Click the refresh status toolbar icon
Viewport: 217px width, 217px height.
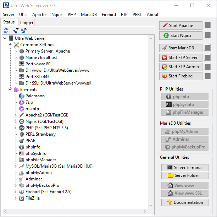tap(6, 31)
